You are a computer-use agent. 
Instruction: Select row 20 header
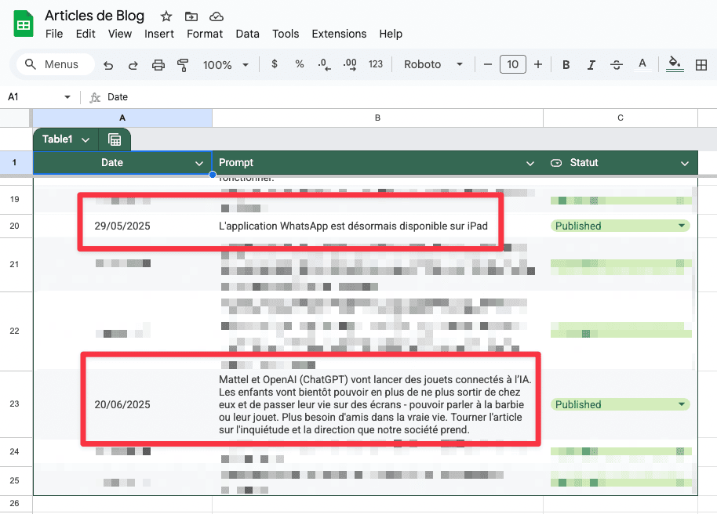pyautogui.click(x=15, y=226)
